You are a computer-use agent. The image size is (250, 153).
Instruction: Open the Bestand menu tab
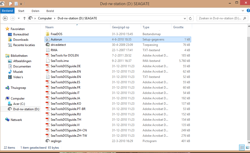7,11
